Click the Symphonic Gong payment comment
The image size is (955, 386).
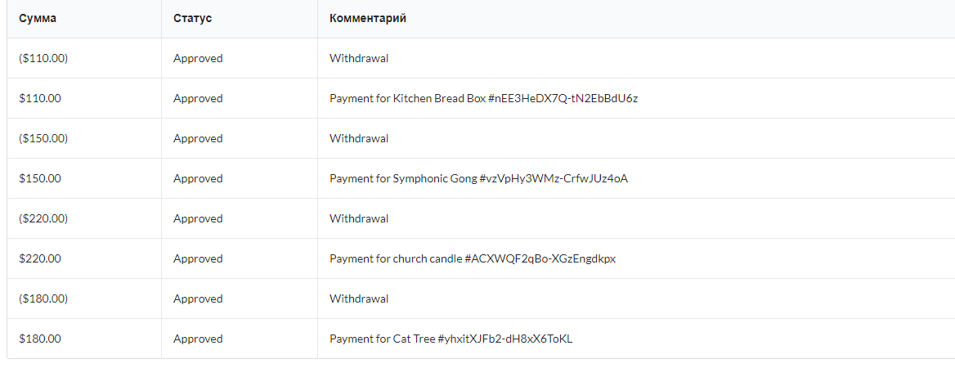[x=478, y=179]
